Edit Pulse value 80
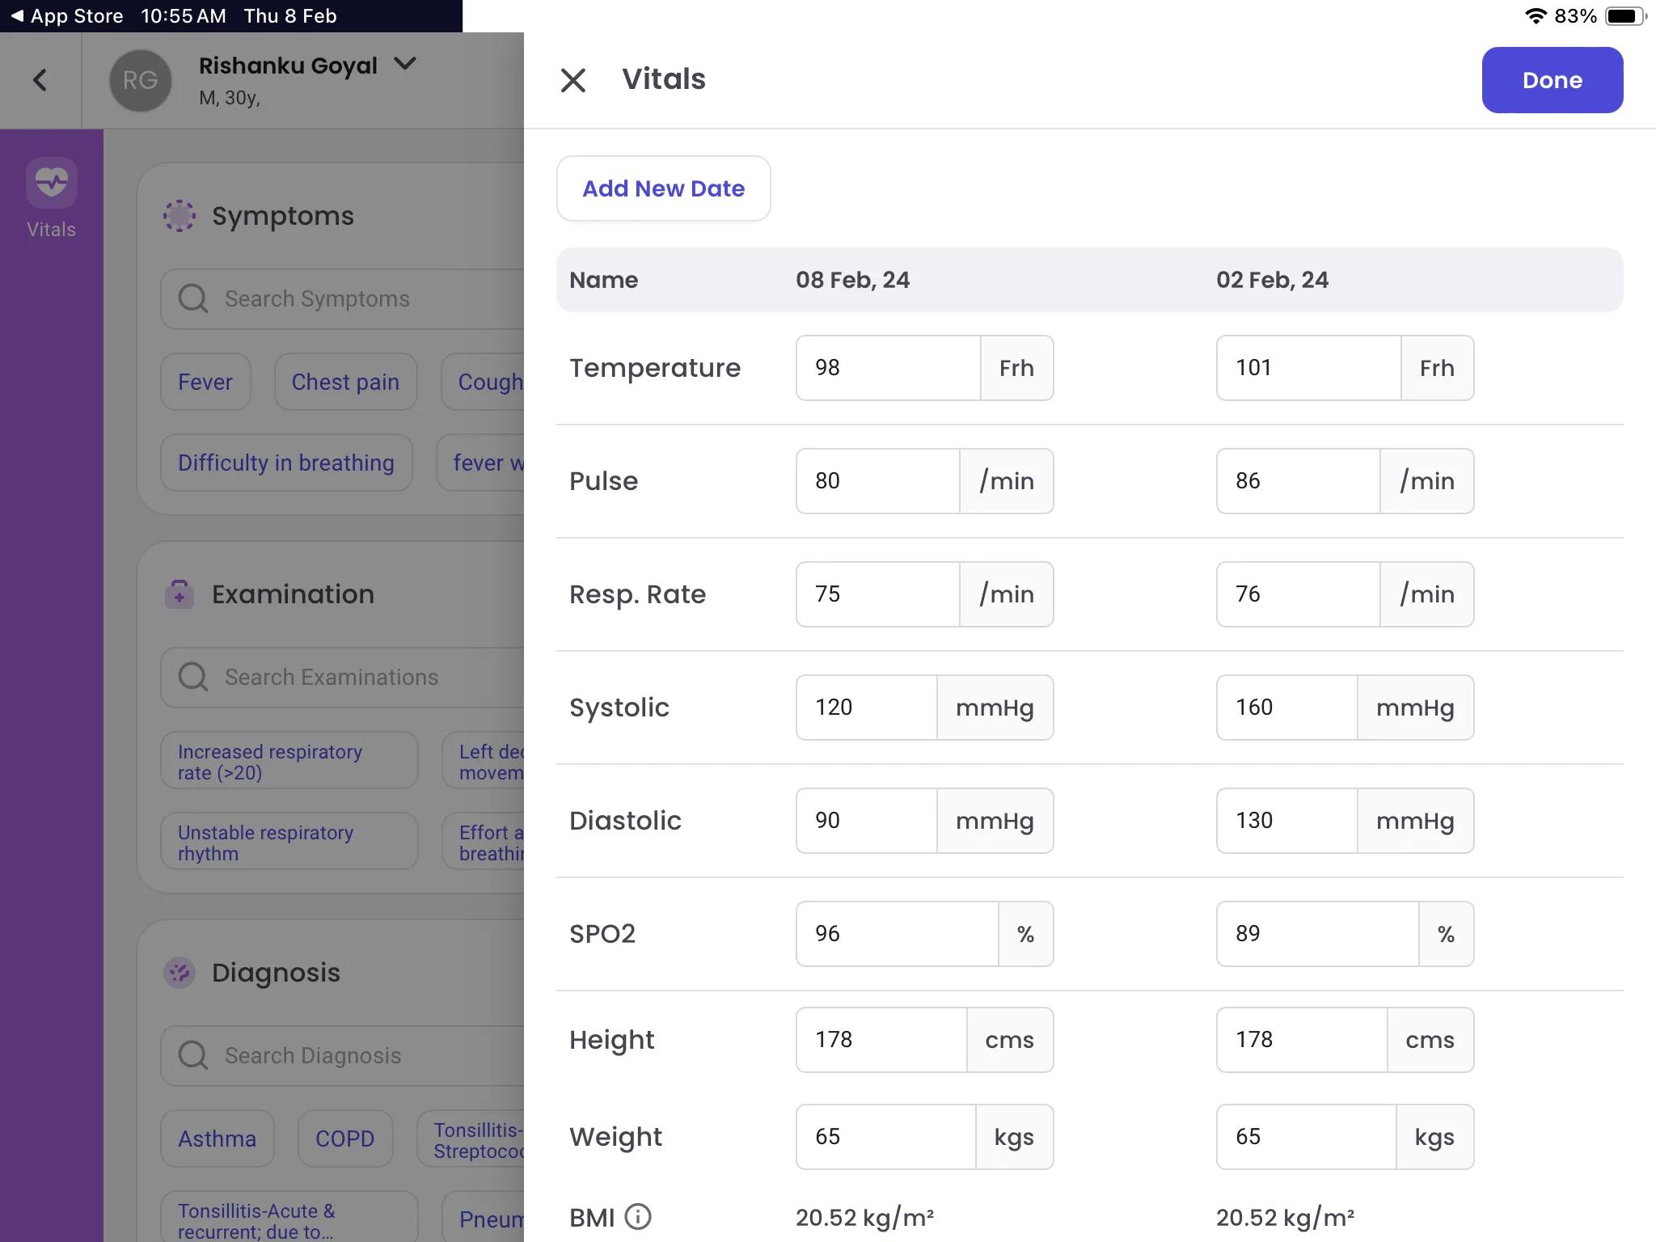Viewport: 1656px width, 1242px height. coord(877,481)
